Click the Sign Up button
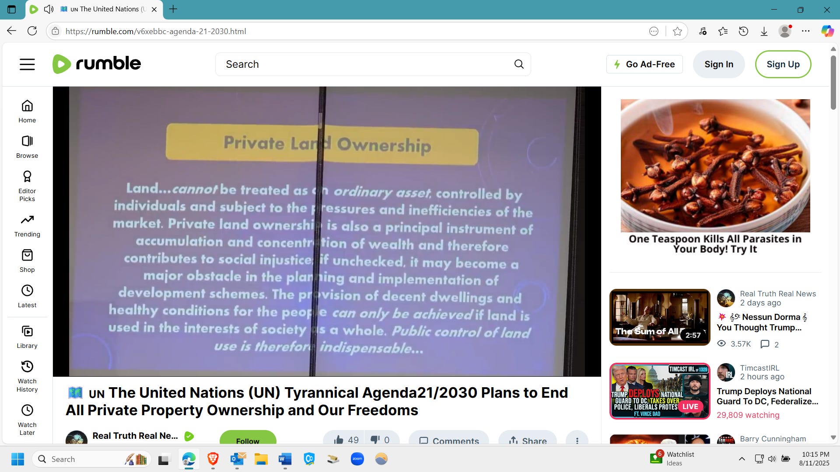The height and width of the screenshot is (472, 840). [x=783, y=64]
